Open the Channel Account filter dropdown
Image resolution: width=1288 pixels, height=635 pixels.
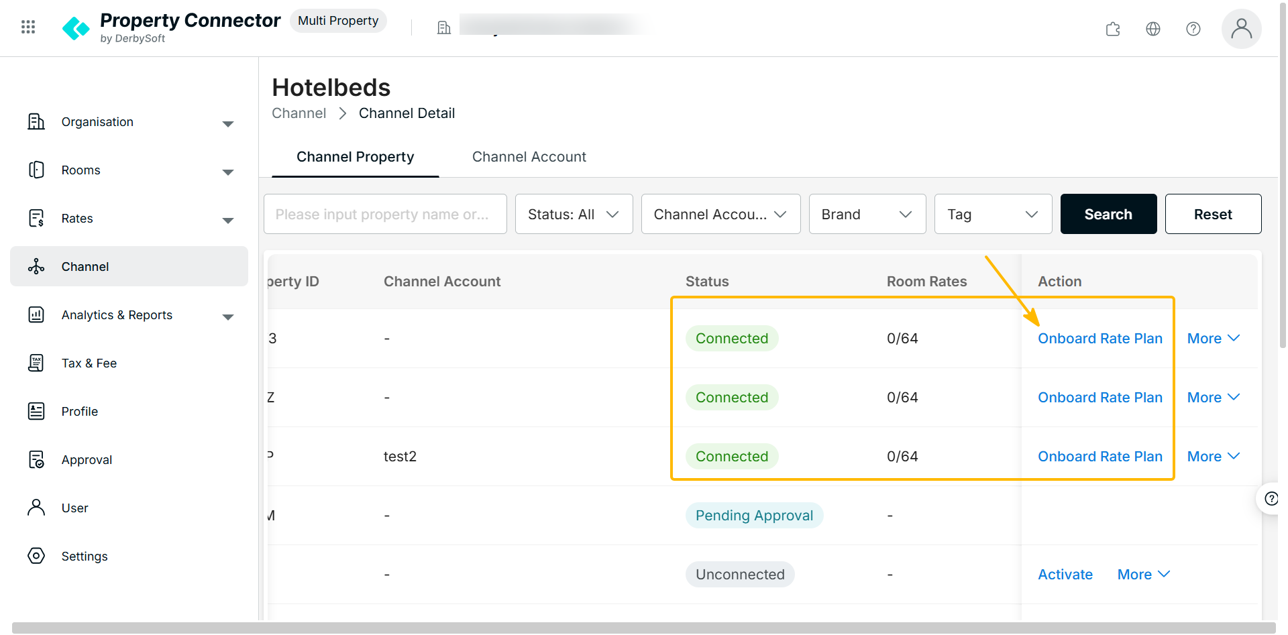click(x=720, y=214)
